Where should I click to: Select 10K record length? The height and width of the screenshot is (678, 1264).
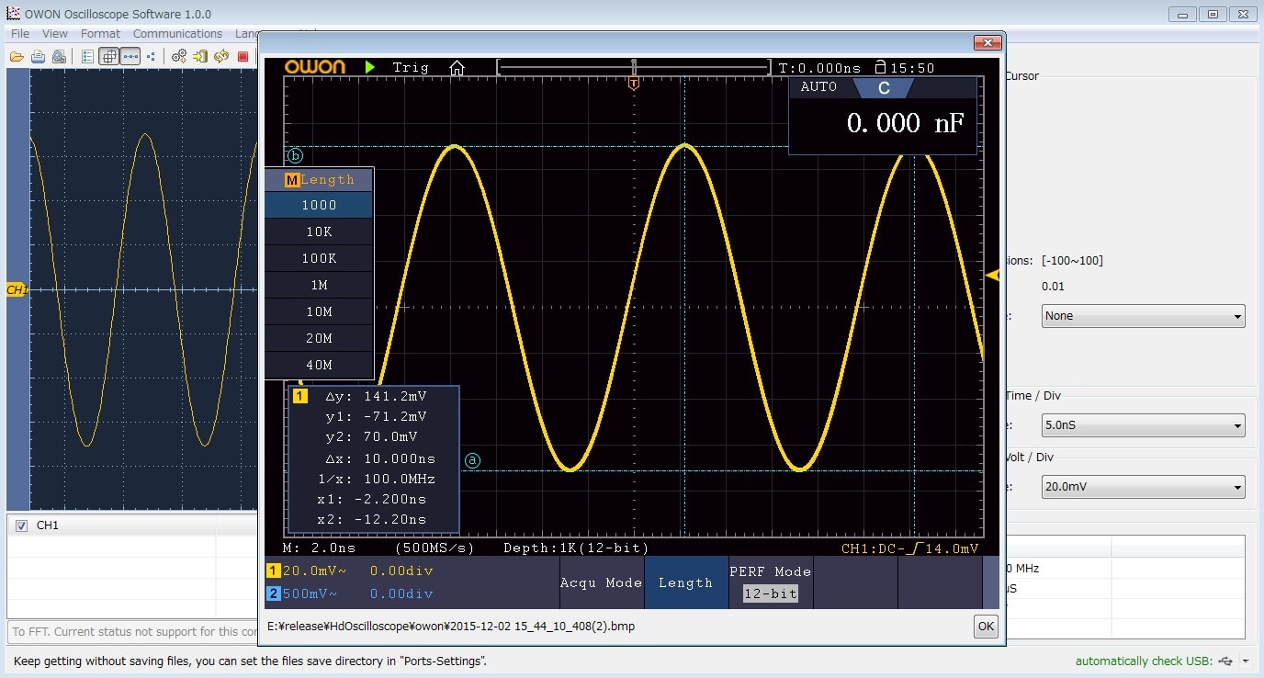[x=319, y=232]
